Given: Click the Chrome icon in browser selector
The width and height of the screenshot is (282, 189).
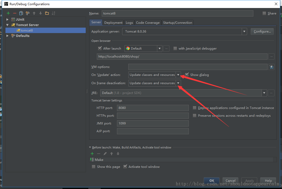Looking at the screenshot, I should click(x=128, y=48).
